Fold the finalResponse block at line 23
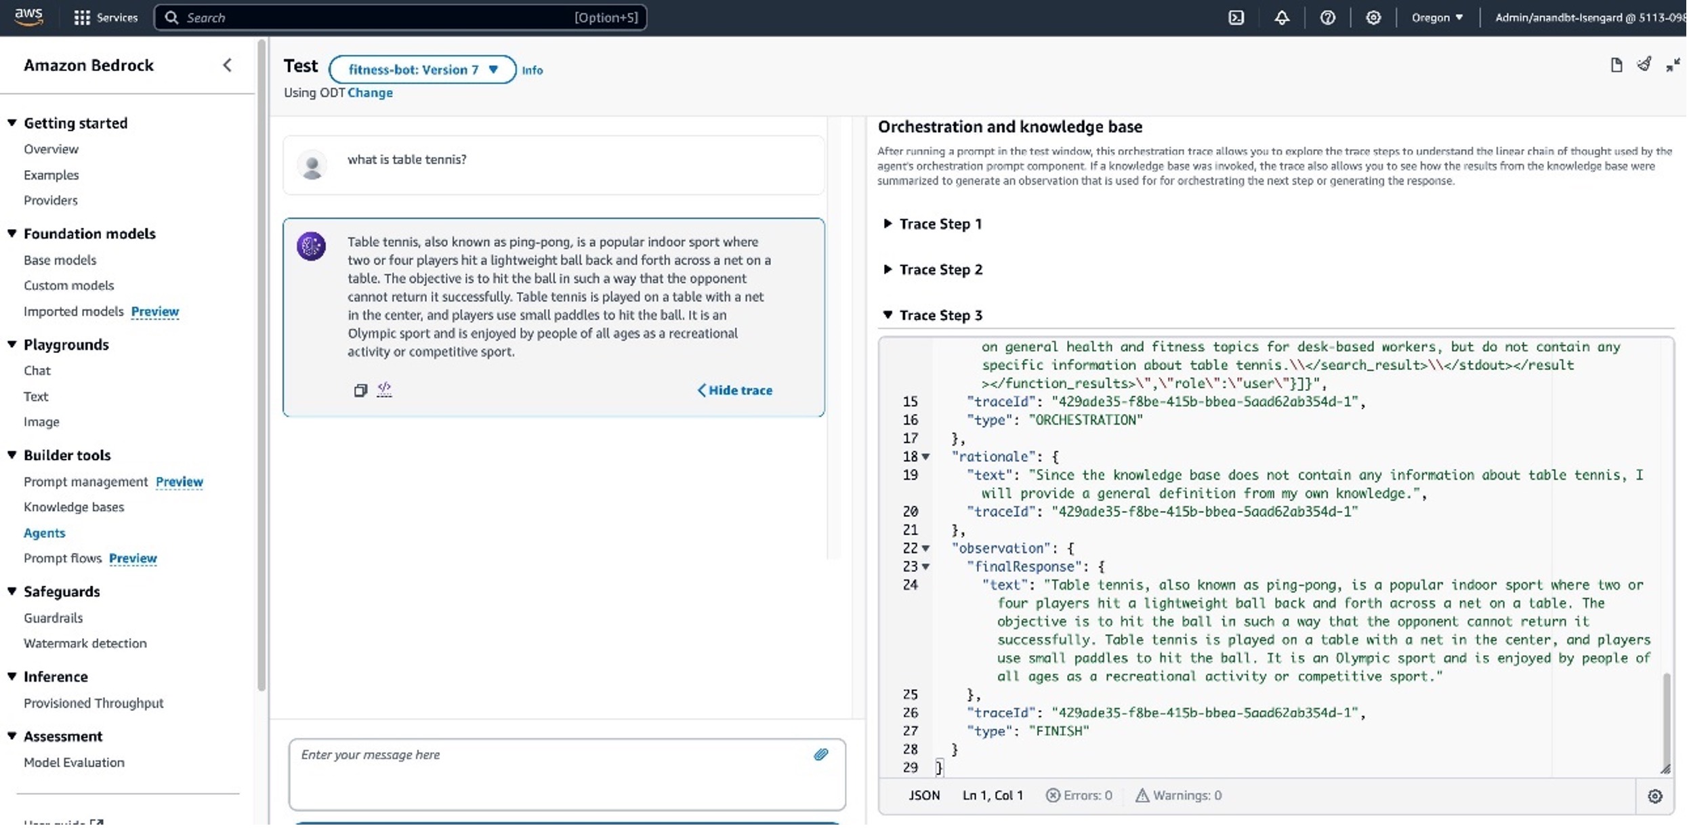The width and height of the screenshot is (1689, 828). (x=926, y=568)
